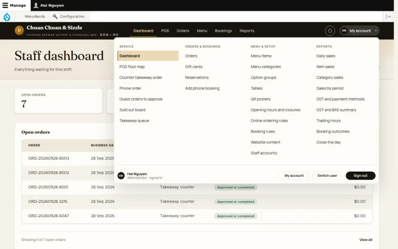Open Trading hours report
398x249 pixels.
[x=329, y=121]
